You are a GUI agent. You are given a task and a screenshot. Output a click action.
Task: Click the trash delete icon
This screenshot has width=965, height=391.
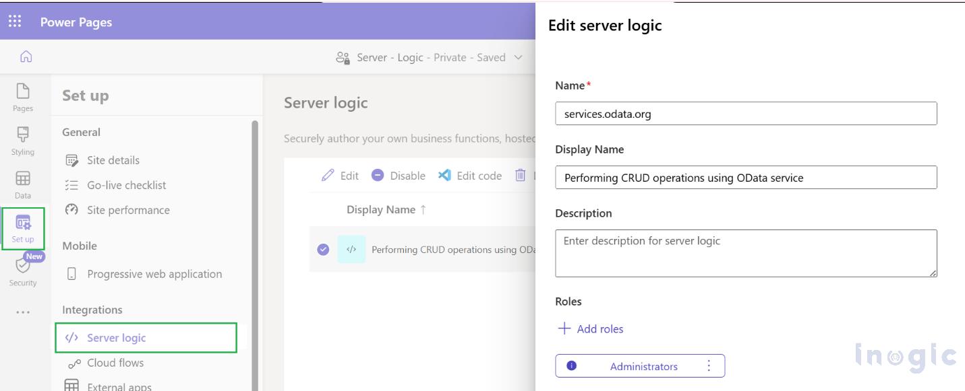(520, 176)
